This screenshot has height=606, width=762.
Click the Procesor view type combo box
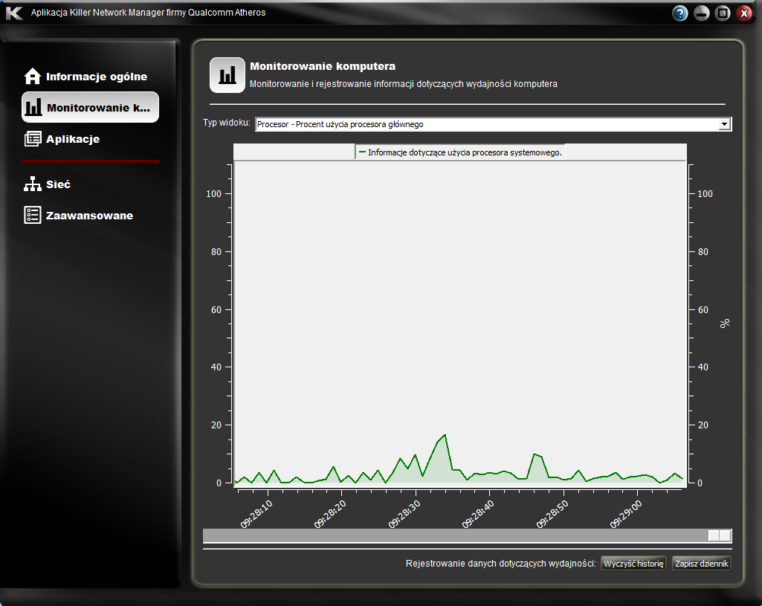point(494,124)
